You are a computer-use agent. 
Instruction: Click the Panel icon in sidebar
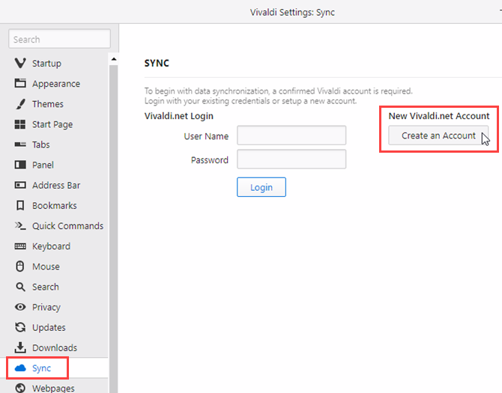point(20,165)
